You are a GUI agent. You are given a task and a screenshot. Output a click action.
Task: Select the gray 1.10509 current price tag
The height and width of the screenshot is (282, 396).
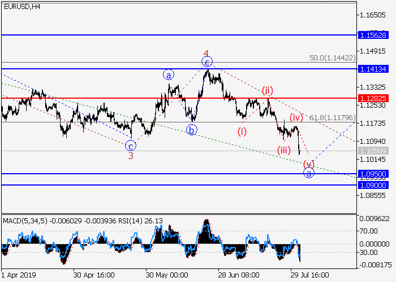click(373, 151)
